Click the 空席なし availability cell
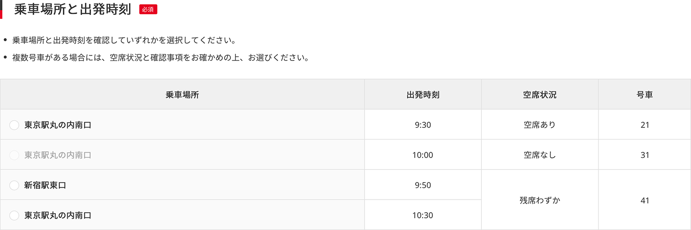 [539, 155]
